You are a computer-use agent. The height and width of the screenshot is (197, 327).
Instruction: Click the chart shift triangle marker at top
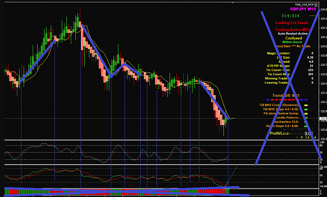click(232, 3)
